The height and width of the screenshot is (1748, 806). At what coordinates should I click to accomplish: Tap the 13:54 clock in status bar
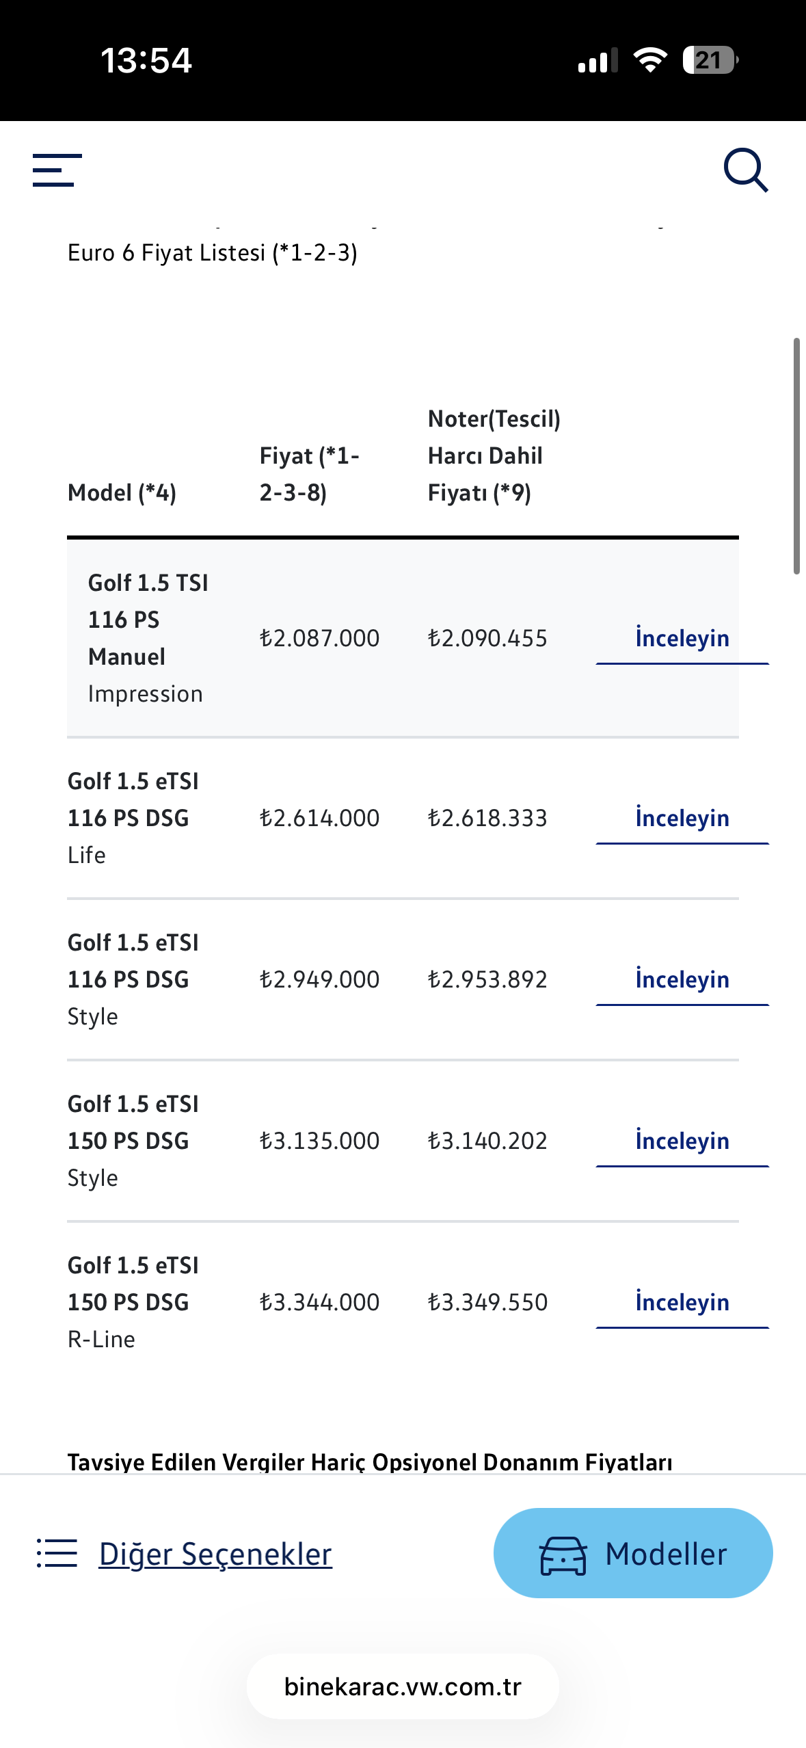click(x=146, y=60)
